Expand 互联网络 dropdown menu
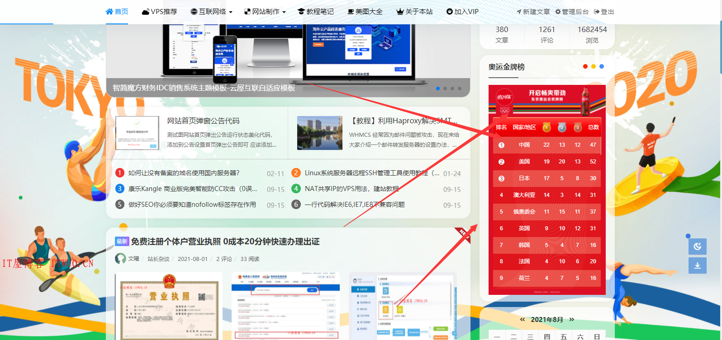This screenshot has width=722, height=340. [x=211, y=12]
